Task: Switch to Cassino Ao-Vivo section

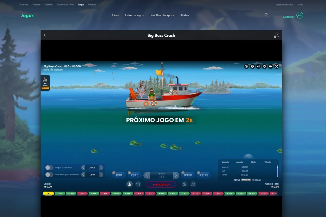Action: pyautogui.click(x=65, y=5)
